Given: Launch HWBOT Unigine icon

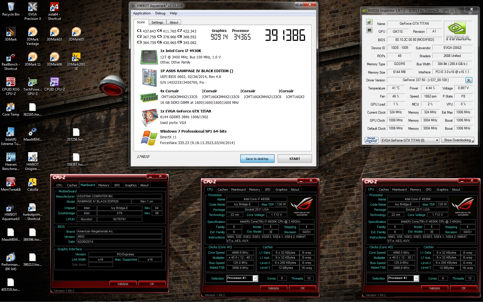Looking at the screenshot, I should [33, 161].
